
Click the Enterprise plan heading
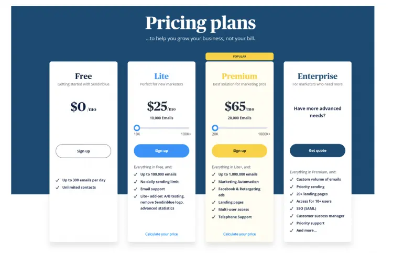click(318, 76)
